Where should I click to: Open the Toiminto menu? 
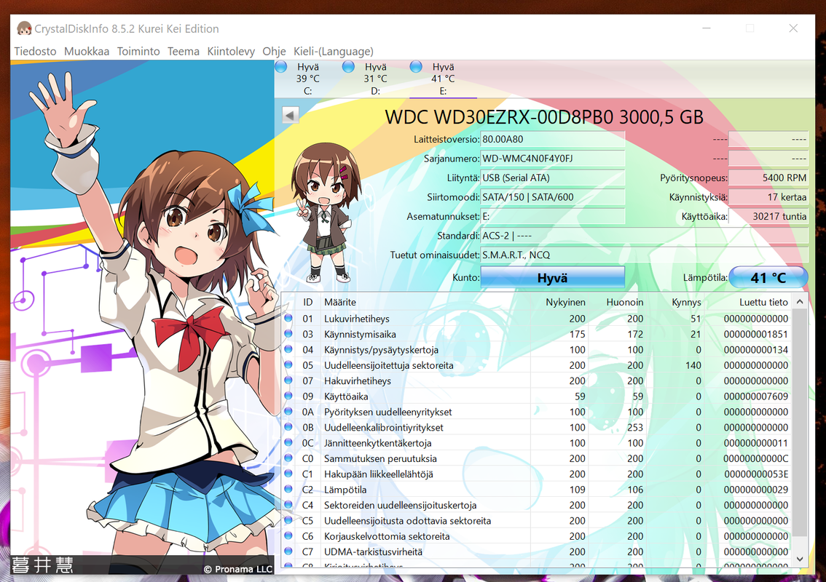pyautogui.click(x=138, y=51)
